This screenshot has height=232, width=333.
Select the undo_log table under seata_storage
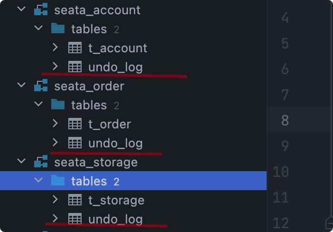[x=115, y=219]
